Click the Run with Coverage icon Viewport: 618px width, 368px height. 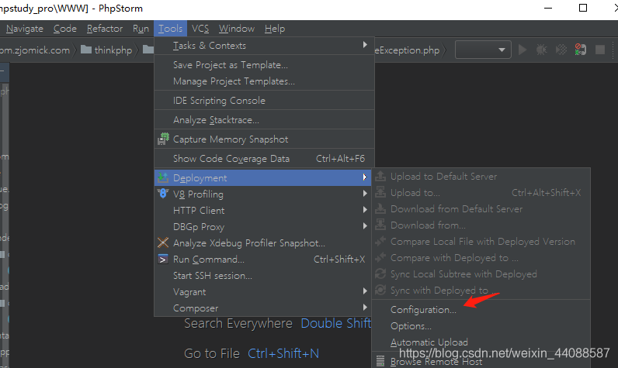[x=561, y=50]
